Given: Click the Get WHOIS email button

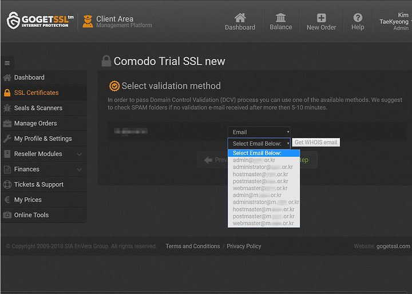Looking at the screenshot, I should [316, 142].
